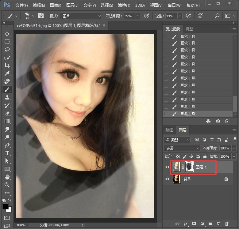This screenshot has width=239, height=229.
Task: Select the Smudge tool
Action: [x=7, y=129]
